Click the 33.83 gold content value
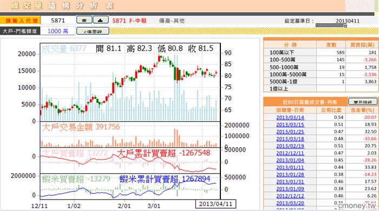The height and width of the screenshot is (211, 379). (370, 167)
